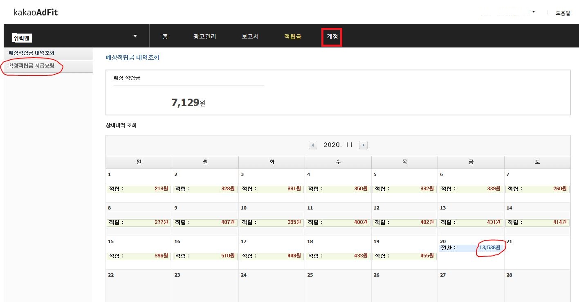Viewport: 579px width, 302px height.
Task: Click the 7,129원 estimated amount
Action: pos(189,103)
